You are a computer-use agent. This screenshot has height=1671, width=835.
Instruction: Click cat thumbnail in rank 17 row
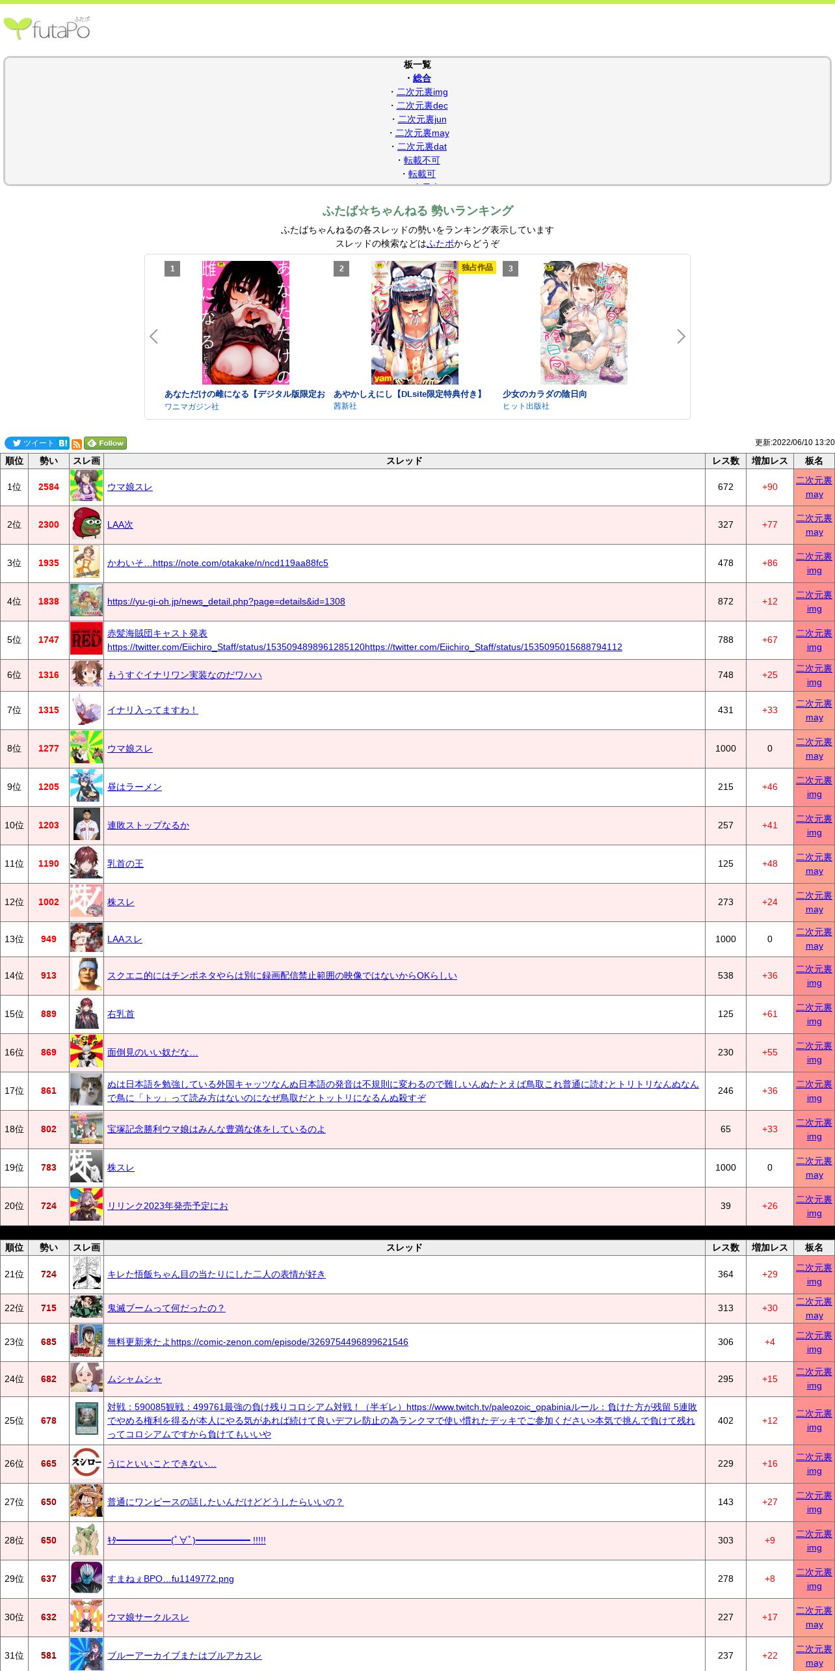point(86,1091)
